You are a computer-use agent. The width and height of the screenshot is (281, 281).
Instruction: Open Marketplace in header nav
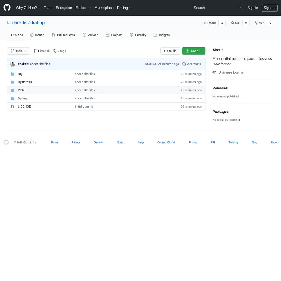[x=104, y=8]
